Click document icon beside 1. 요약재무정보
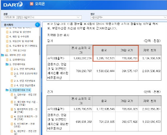Screen dimensions: 167x135 click(x=7, y=60)
